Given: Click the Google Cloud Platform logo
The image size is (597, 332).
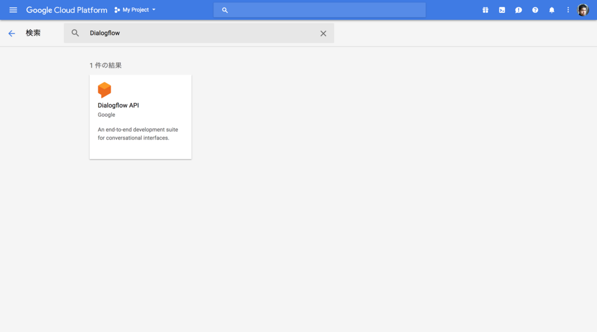Looking at the screenshot, I should [66, 10].
